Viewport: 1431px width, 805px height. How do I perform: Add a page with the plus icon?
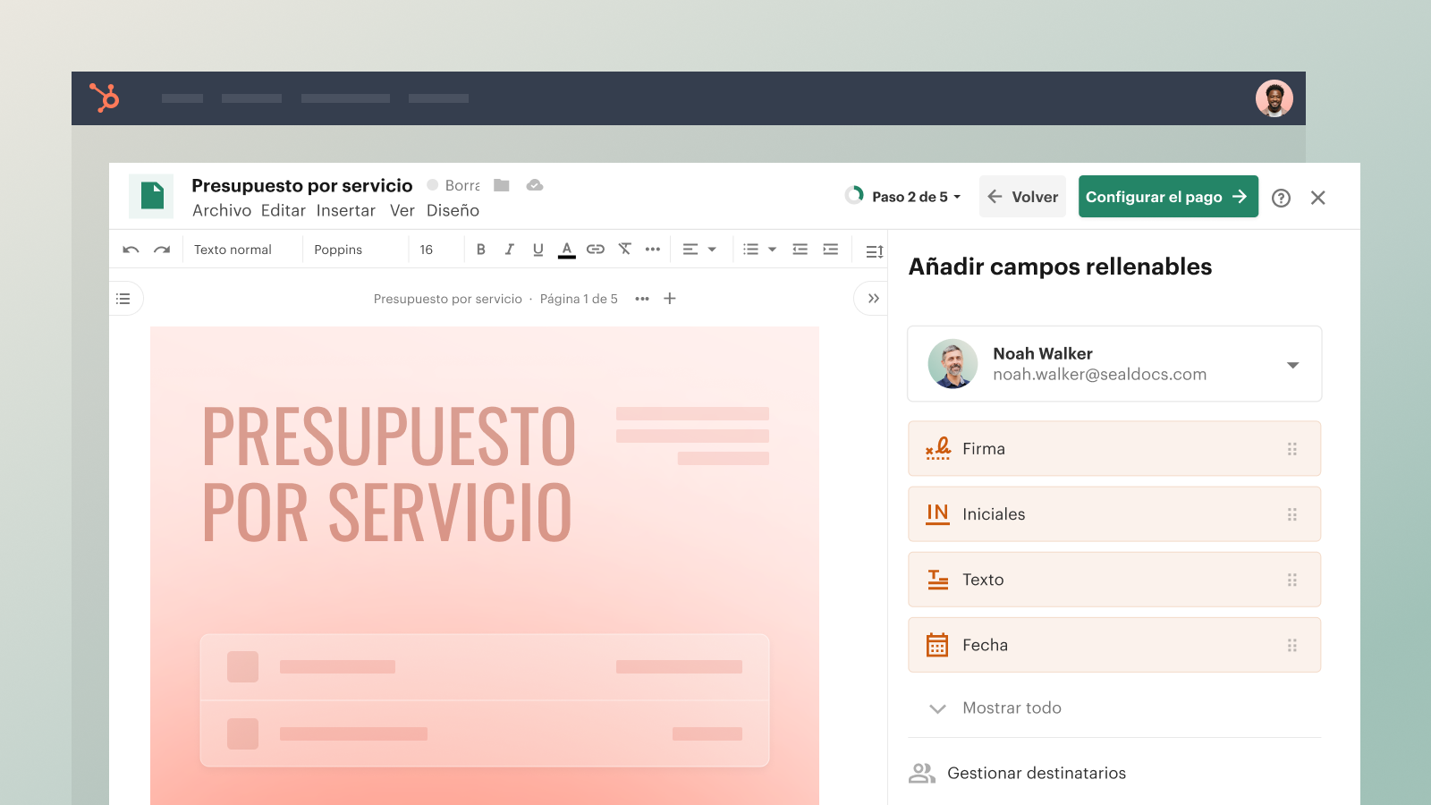point(670,299)
